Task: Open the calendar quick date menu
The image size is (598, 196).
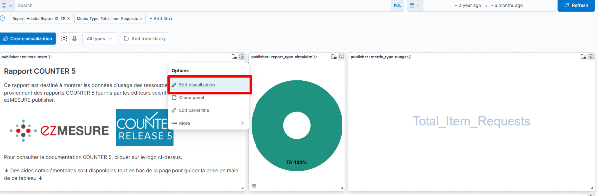Action: coord(415,5)
